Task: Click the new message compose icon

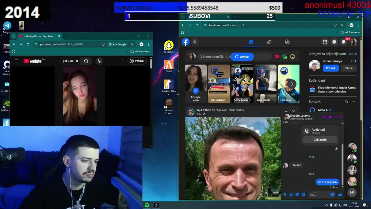Action: [352, 192]
